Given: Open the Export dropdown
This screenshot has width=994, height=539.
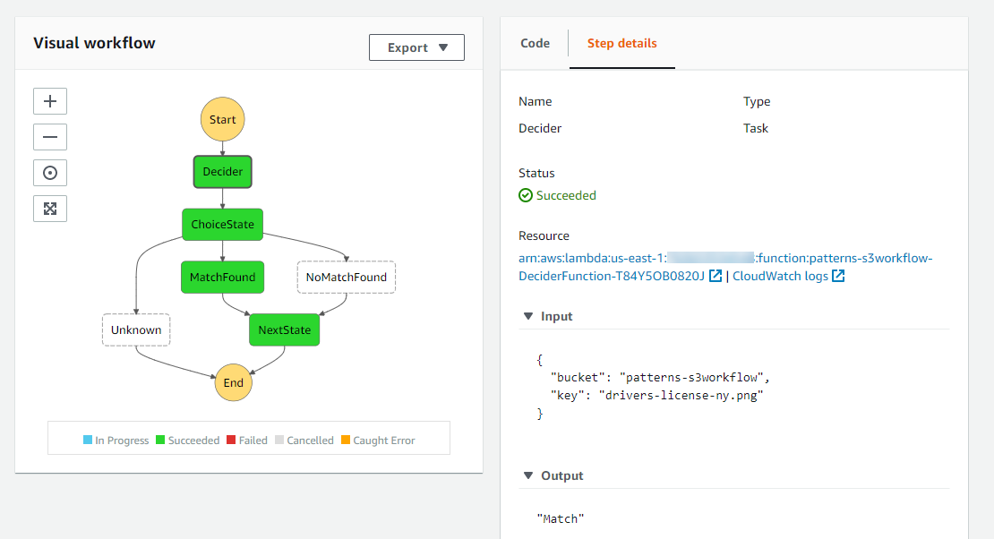Looking at the screenshot, I should tap(416, 47).
